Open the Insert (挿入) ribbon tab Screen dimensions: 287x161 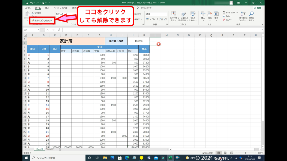tap(47, 8)
